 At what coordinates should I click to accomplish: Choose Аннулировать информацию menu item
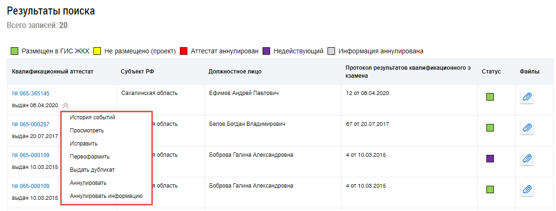[x=106, y=196]
